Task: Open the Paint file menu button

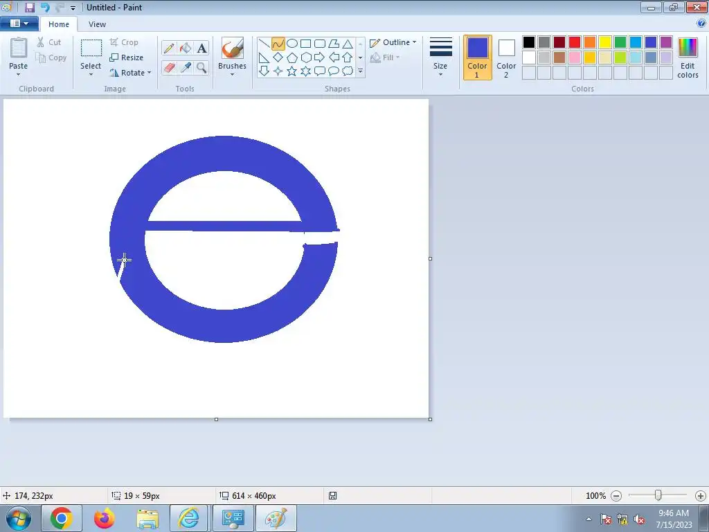Action: coord(19,24)
